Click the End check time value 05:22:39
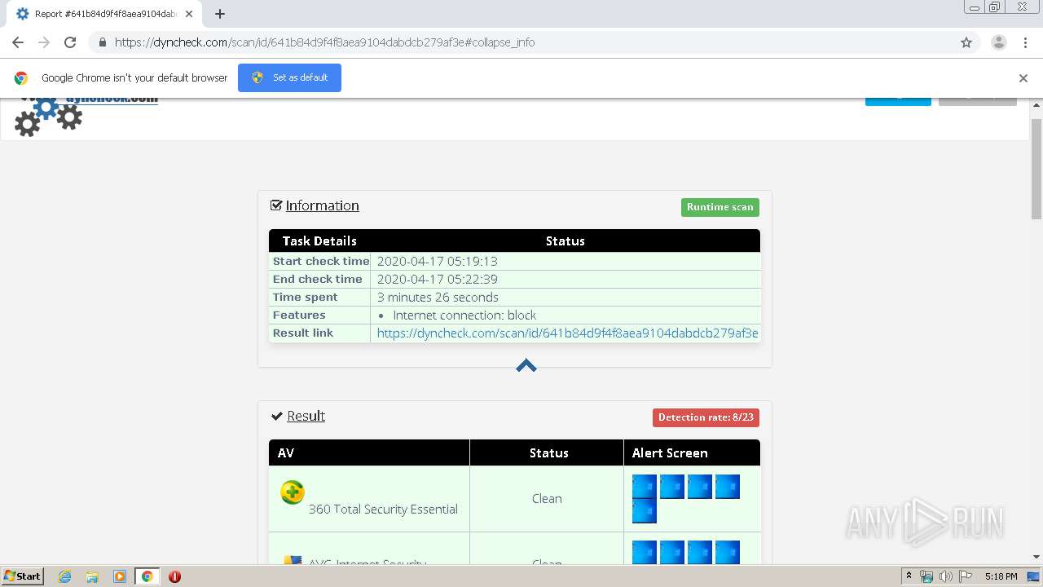The width and height of the screenshot is (1043, 587). tap(438, 279)
